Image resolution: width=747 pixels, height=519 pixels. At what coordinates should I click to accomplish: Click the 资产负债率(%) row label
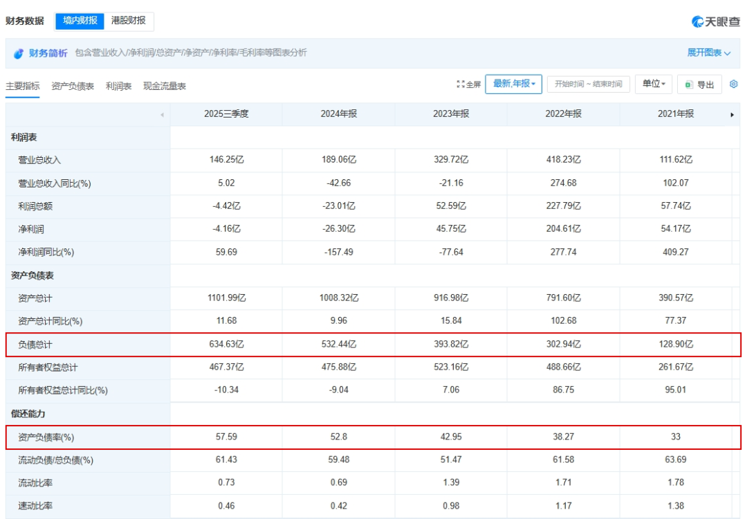pyautogui.click(x=46, y=437)
